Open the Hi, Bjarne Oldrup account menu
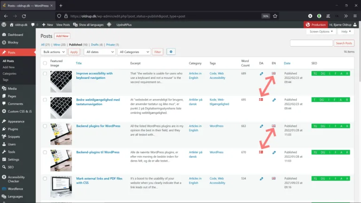This screenshot has height=203, width=361. click(343, 24)
